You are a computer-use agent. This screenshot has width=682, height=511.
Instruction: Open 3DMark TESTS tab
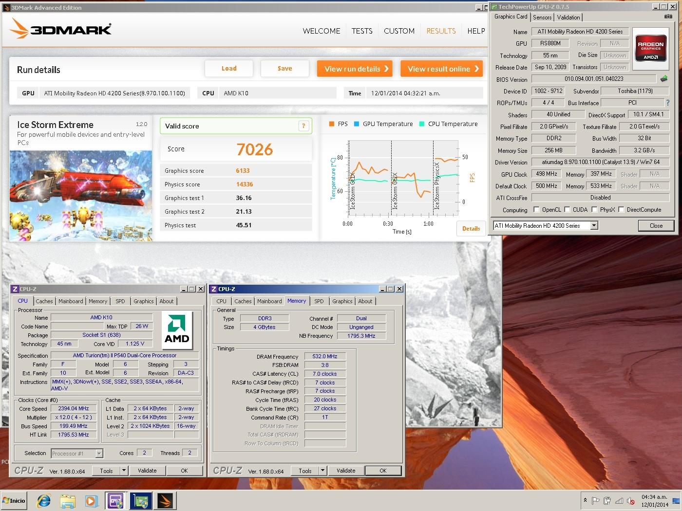(x=362, y=31)
